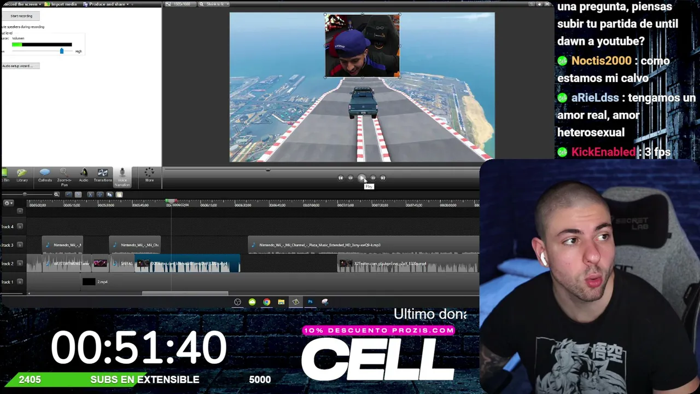The height and width of the screenshot is (394, 700).
Task: Click the Paste icon on timeline toolbar
Action: coord(119,194)
